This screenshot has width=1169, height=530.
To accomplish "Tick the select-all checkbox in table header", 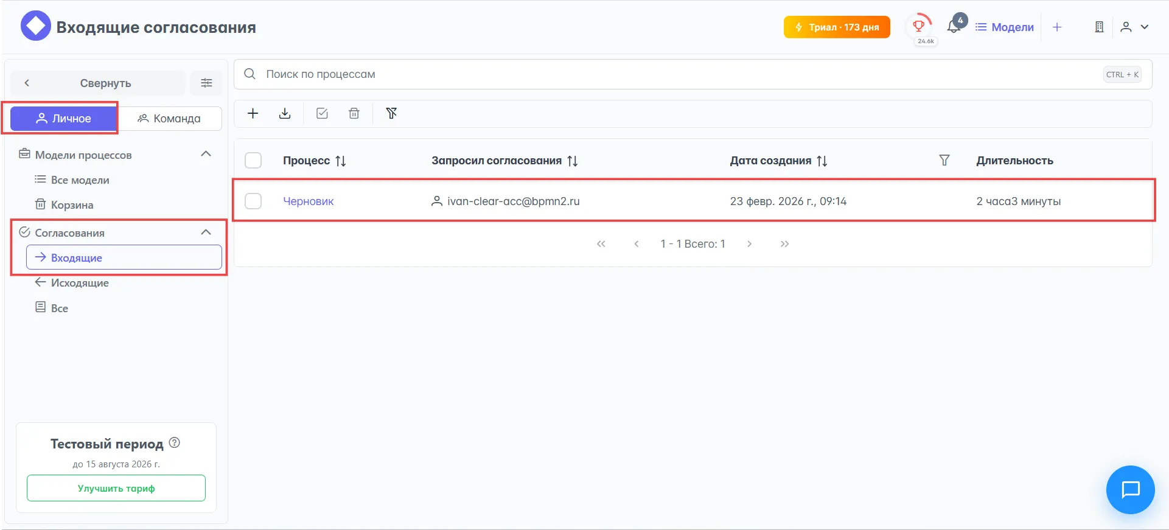I will pos(253,161).
